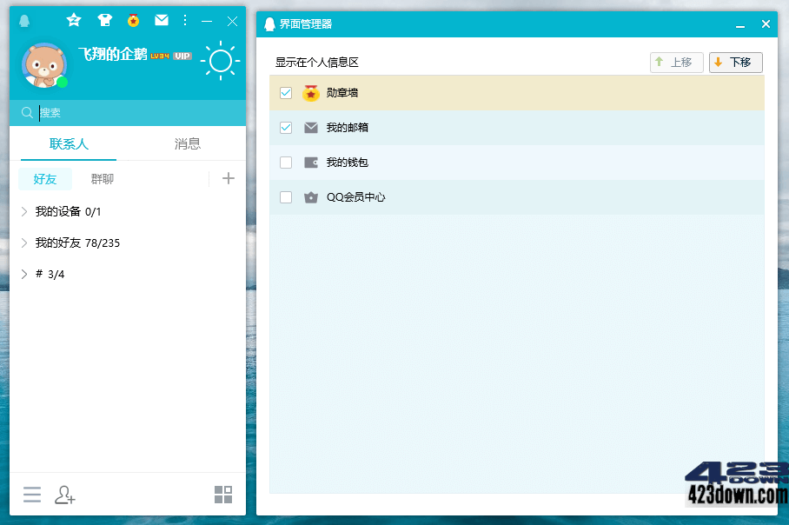Uncheck the 我的邮箱 checkbox
This screenshot has height=525, width=789.
point(286,128)
